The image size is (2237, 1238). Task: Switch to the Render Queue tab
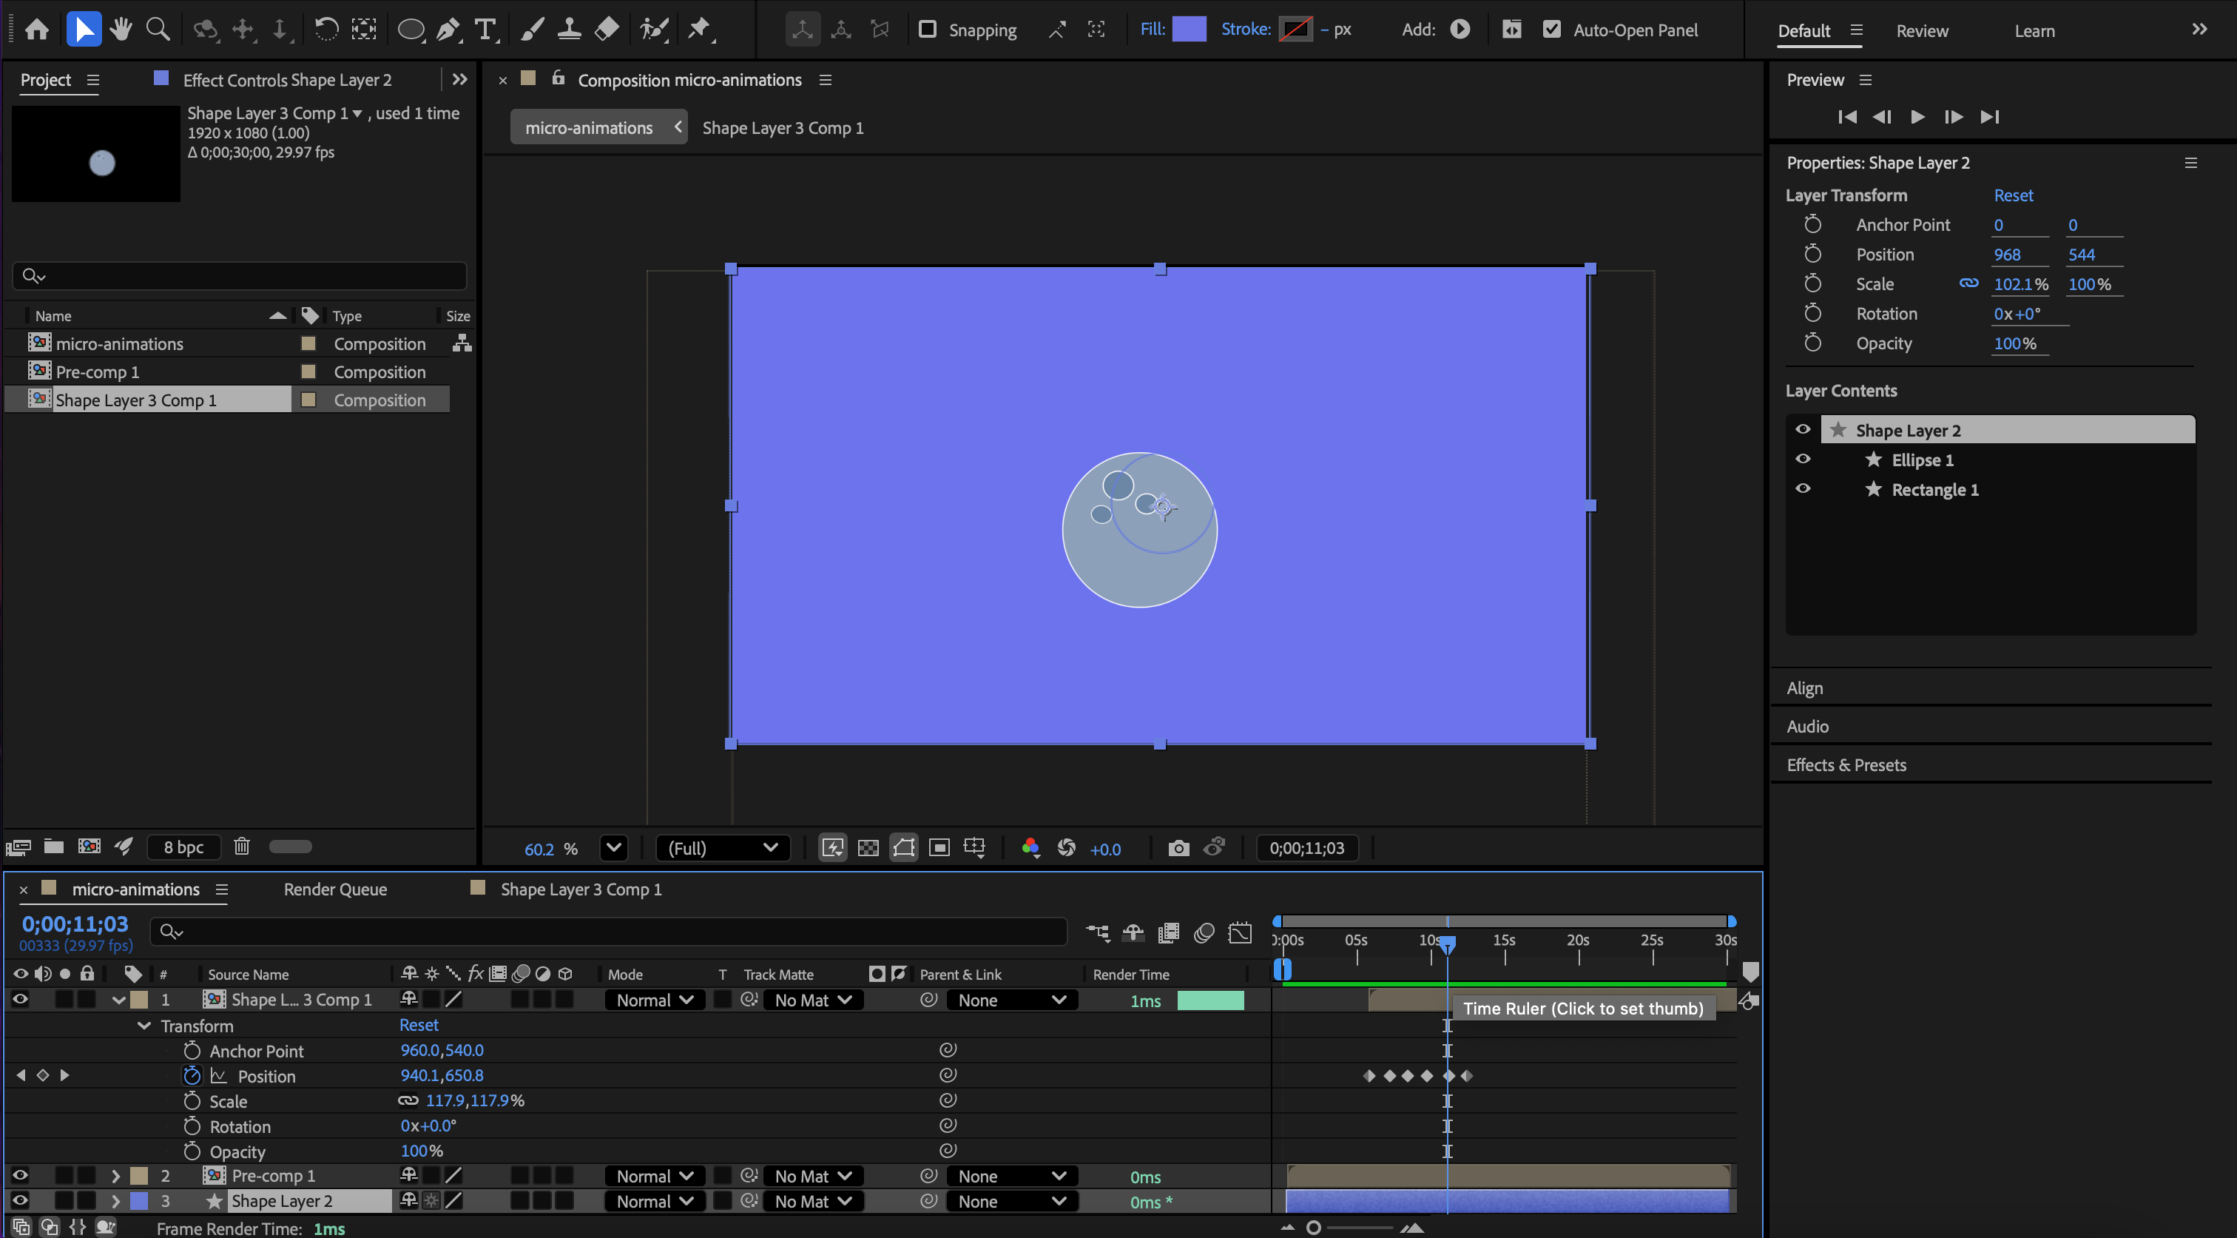pos(335,889)
